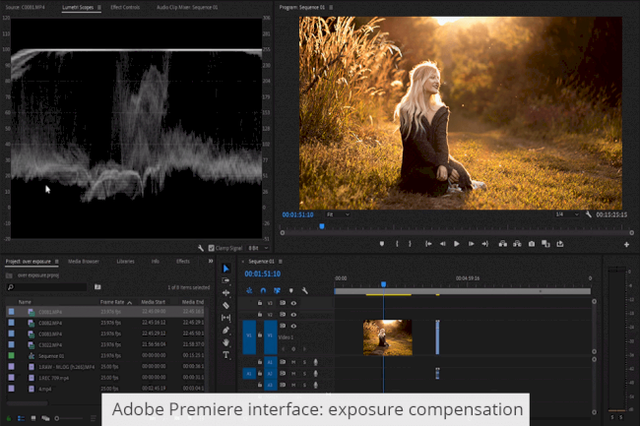Image resolution: width=640 pixels, height=426 pixels.
Task: Toggle V3 track output eye
Action: click(293, 303)
